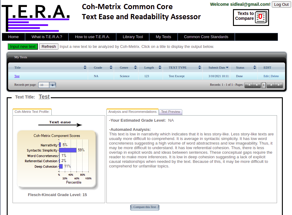
Task: Sort table by Title column arrows
Action: point(85,67)
